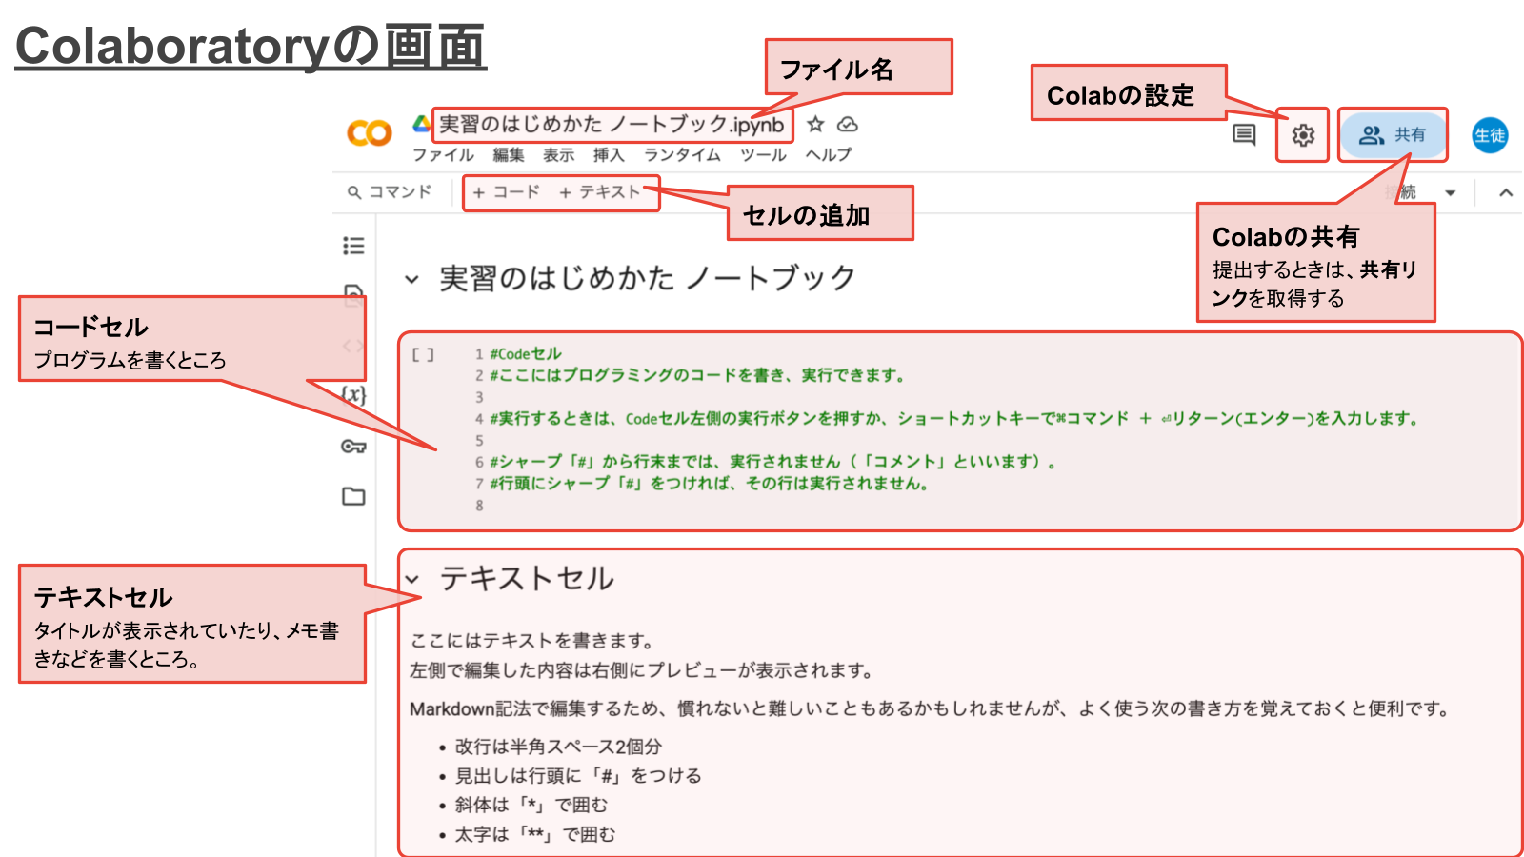Click the 共有 share button
The image size is (1524, 857).
click(x=1393, y=135)
